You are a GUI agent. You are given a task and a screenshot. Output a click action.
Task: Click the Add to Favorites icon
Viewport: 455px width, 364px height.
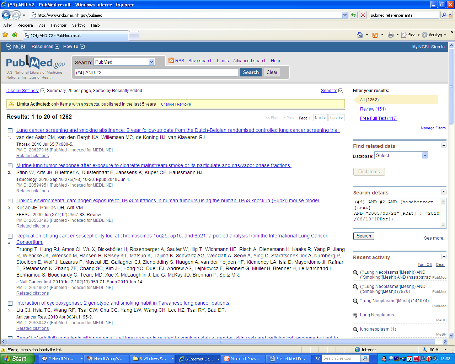[x=15, y=35]
